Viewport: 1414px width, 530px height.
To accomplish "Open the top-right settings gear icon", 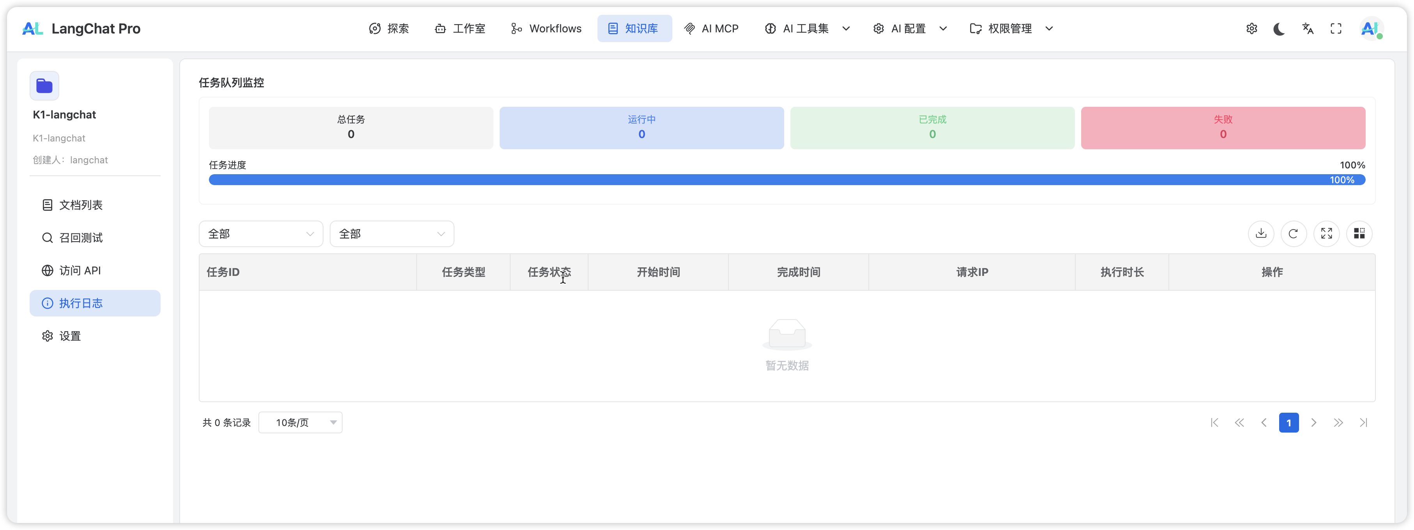I will coord(1251,28).
